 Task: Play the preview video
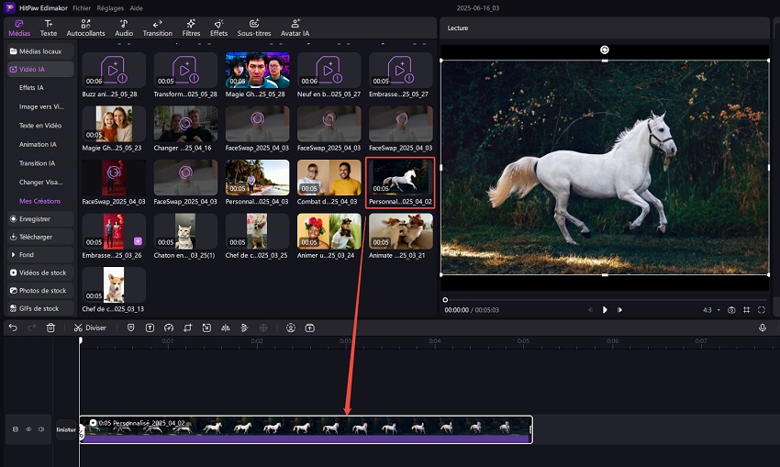tap(605, 310)
